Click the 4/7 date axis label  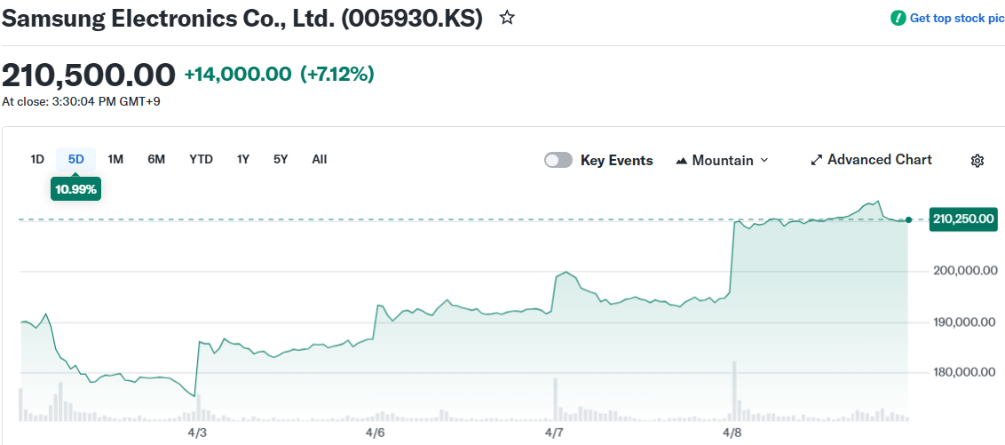point(554,433)
